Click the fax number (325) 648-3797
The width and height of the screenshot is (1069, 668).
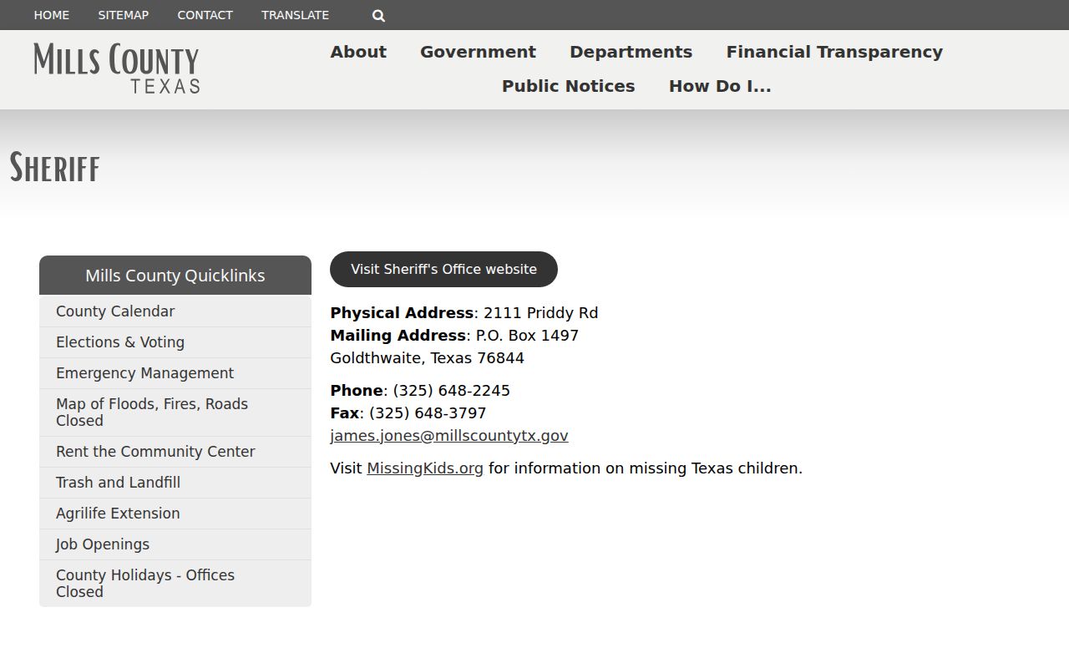coord(428,412)
